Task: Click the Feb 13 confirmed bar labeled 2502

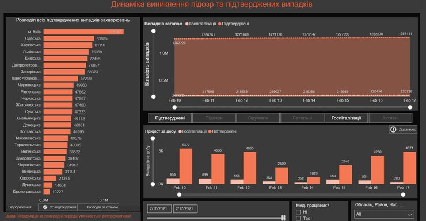Action: 282,176
